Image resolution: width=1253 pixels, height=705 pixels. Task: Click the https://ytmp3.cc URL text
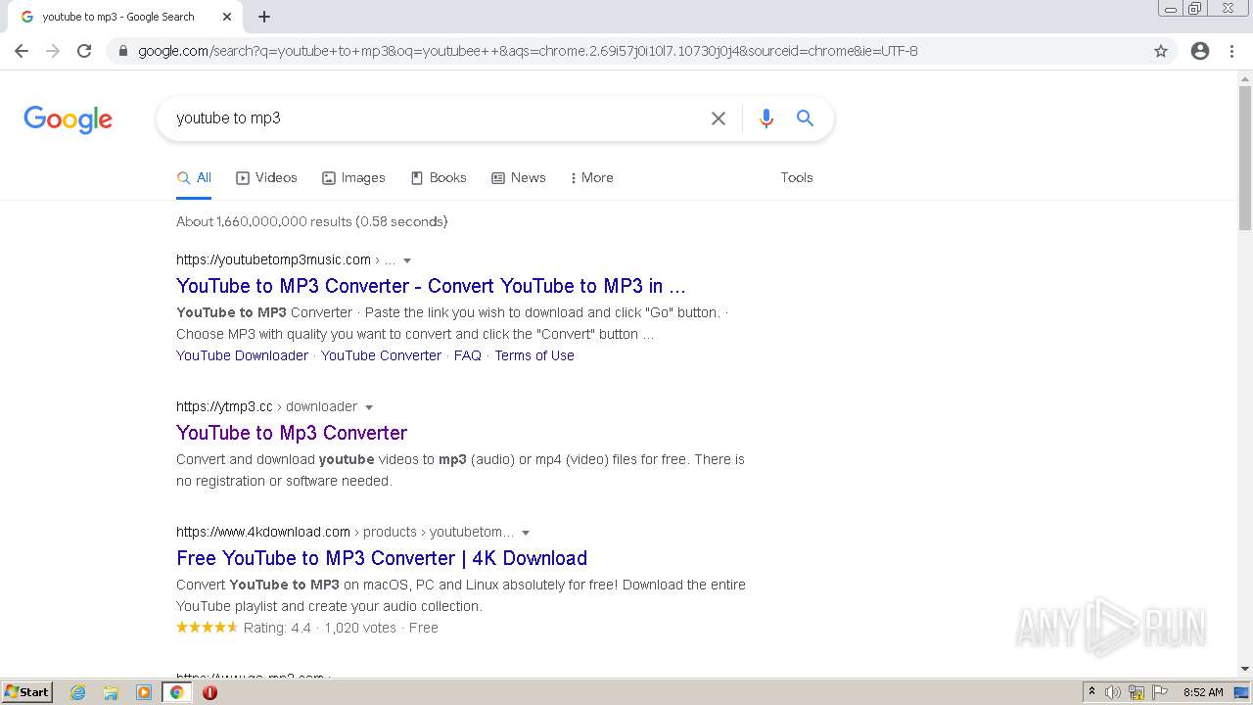point(224,406)
